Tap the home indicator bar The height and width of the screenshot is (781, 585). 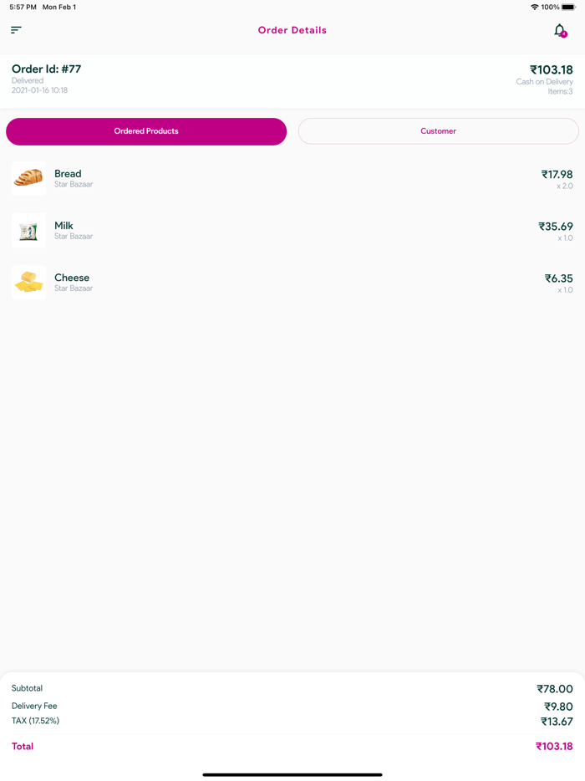point(292,773)
